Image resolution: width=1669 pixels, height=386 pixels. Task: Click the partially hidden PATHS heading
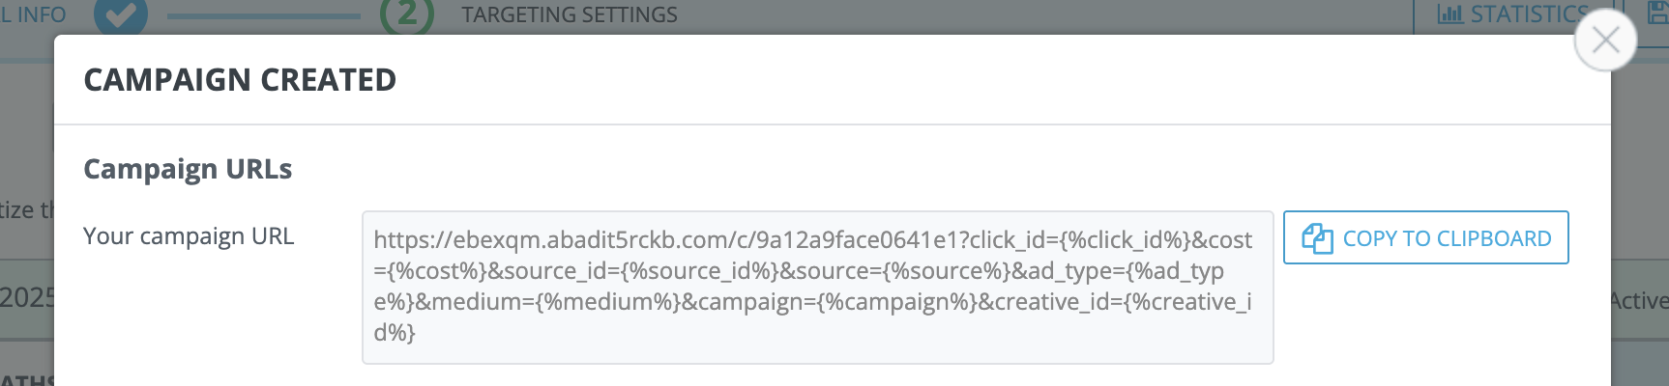[26, 380]
